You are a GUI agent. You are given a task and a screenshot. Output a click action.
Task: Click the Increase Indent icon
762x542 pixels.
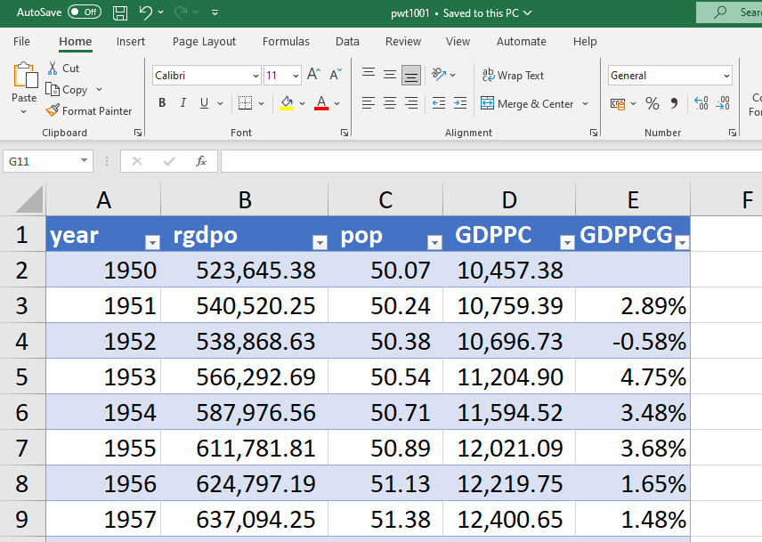click(x=459, y=103)
